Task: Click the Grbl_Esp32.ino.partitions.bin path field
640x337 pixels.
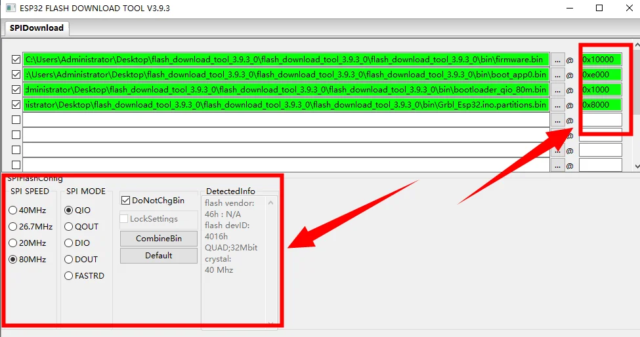Action: coord(286,105)
